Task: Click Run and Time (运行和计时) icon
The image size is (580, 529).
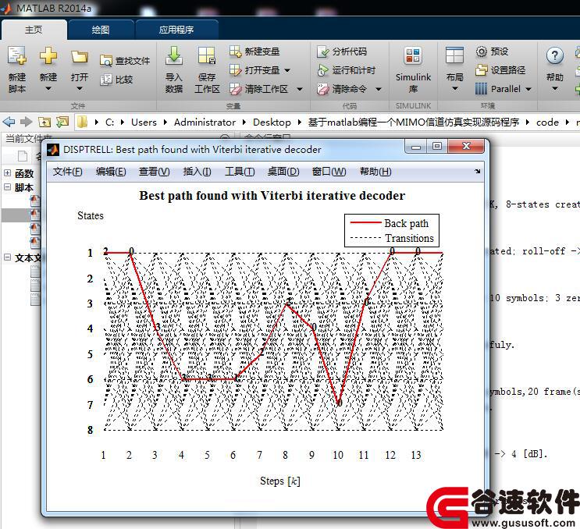Action: click(x=323, y=70)
